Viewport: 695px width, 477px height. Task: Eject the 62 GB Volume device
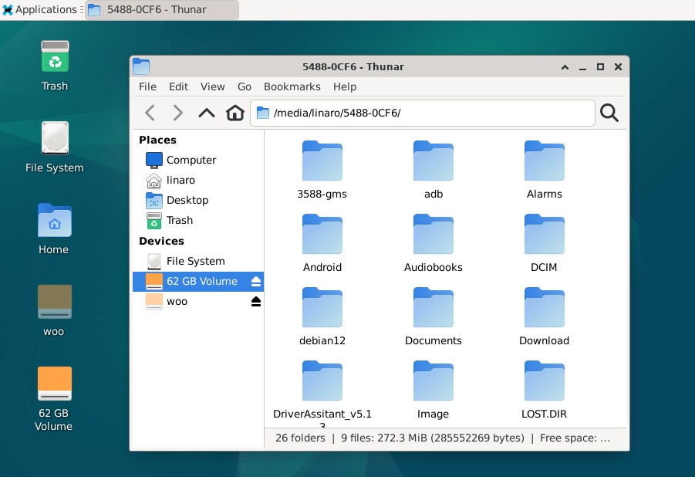pos(255,282)
